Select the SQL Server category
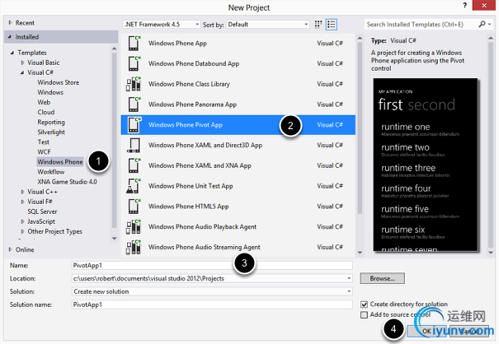 coord(42,212)
